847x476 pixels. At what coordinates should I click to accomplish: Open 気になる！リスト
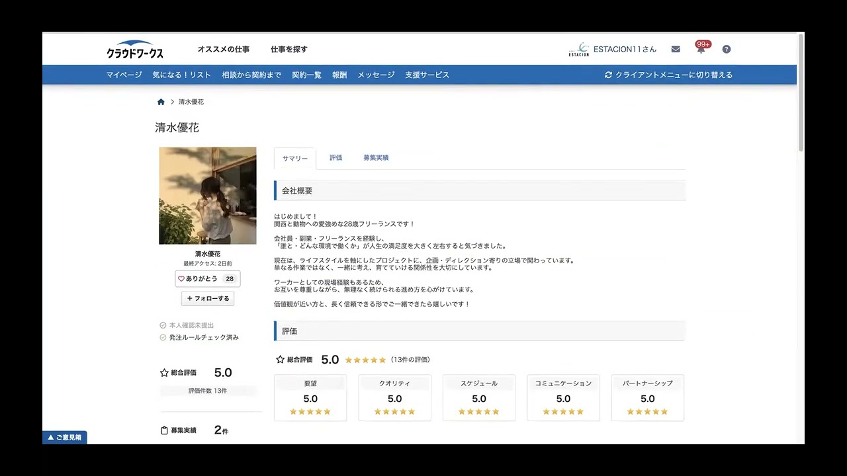[182, 75]
